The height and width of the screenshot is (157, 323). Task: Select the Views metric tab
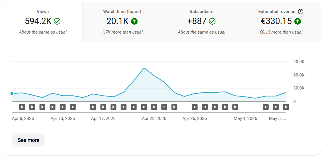point(43,22)
